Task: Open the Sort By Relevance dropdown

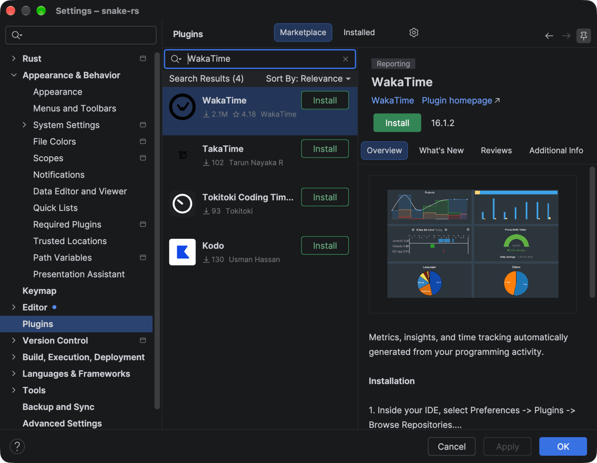Action: point(308,79)
